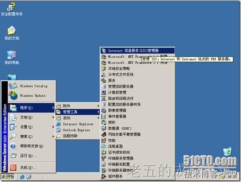
Task: Click the 分布式文件系统 icon
Action: (x=104, y=75)
